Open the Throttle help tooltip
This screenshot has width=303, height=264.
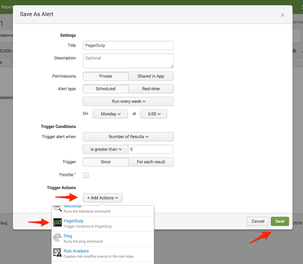point(74,174)
